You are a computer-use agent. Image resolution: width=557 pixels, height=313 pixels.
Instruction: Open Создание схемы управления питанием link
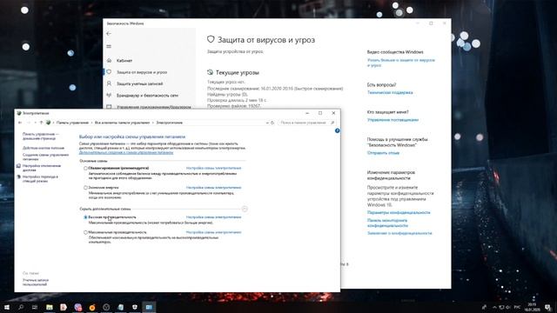[45, 156]
